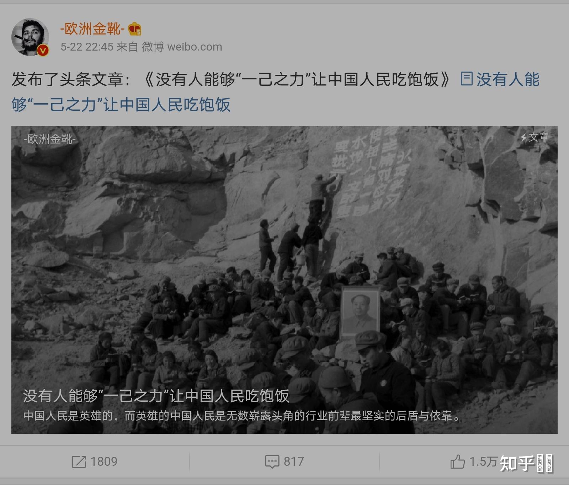
Task: Open comments count 817
Action: 294,461
